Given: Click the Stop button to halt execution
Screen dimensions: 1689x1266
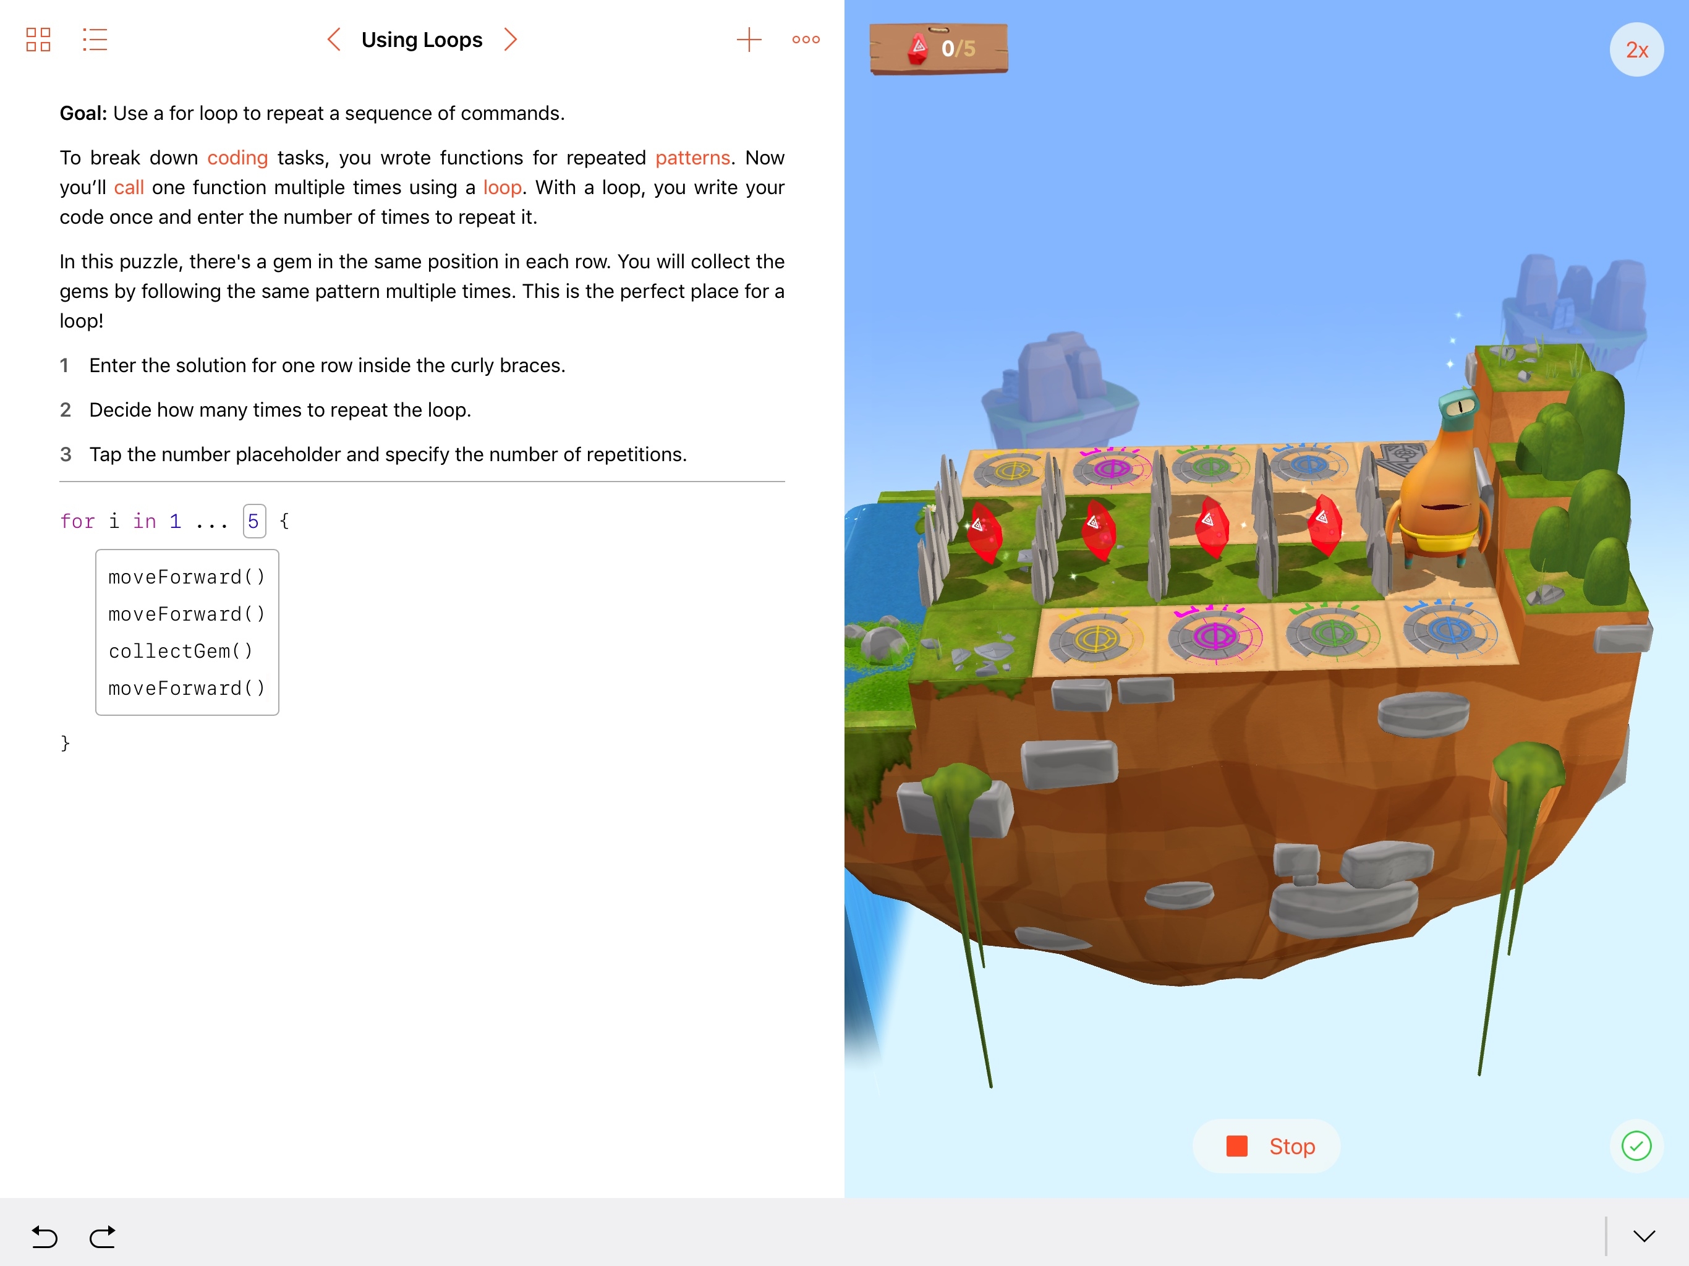Looking at the screenshot, I should pos(1270,1146).
